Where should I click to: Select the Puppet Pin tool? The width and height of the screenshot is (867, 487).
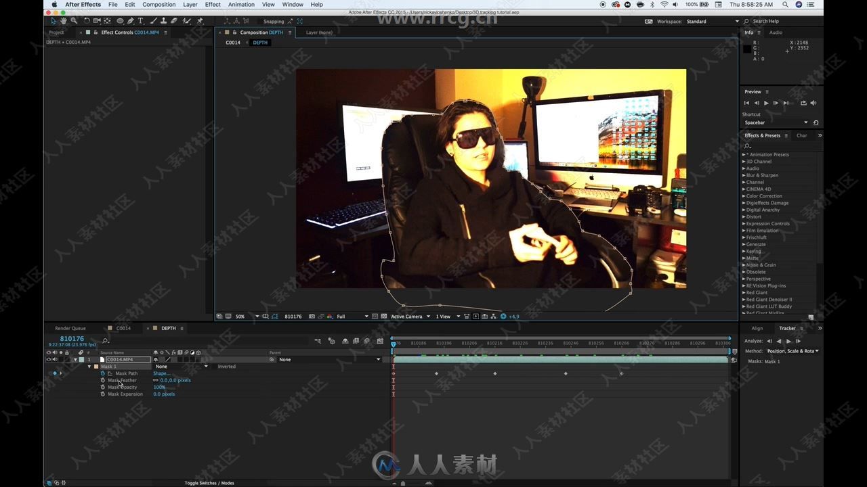(x=200, y=21)
